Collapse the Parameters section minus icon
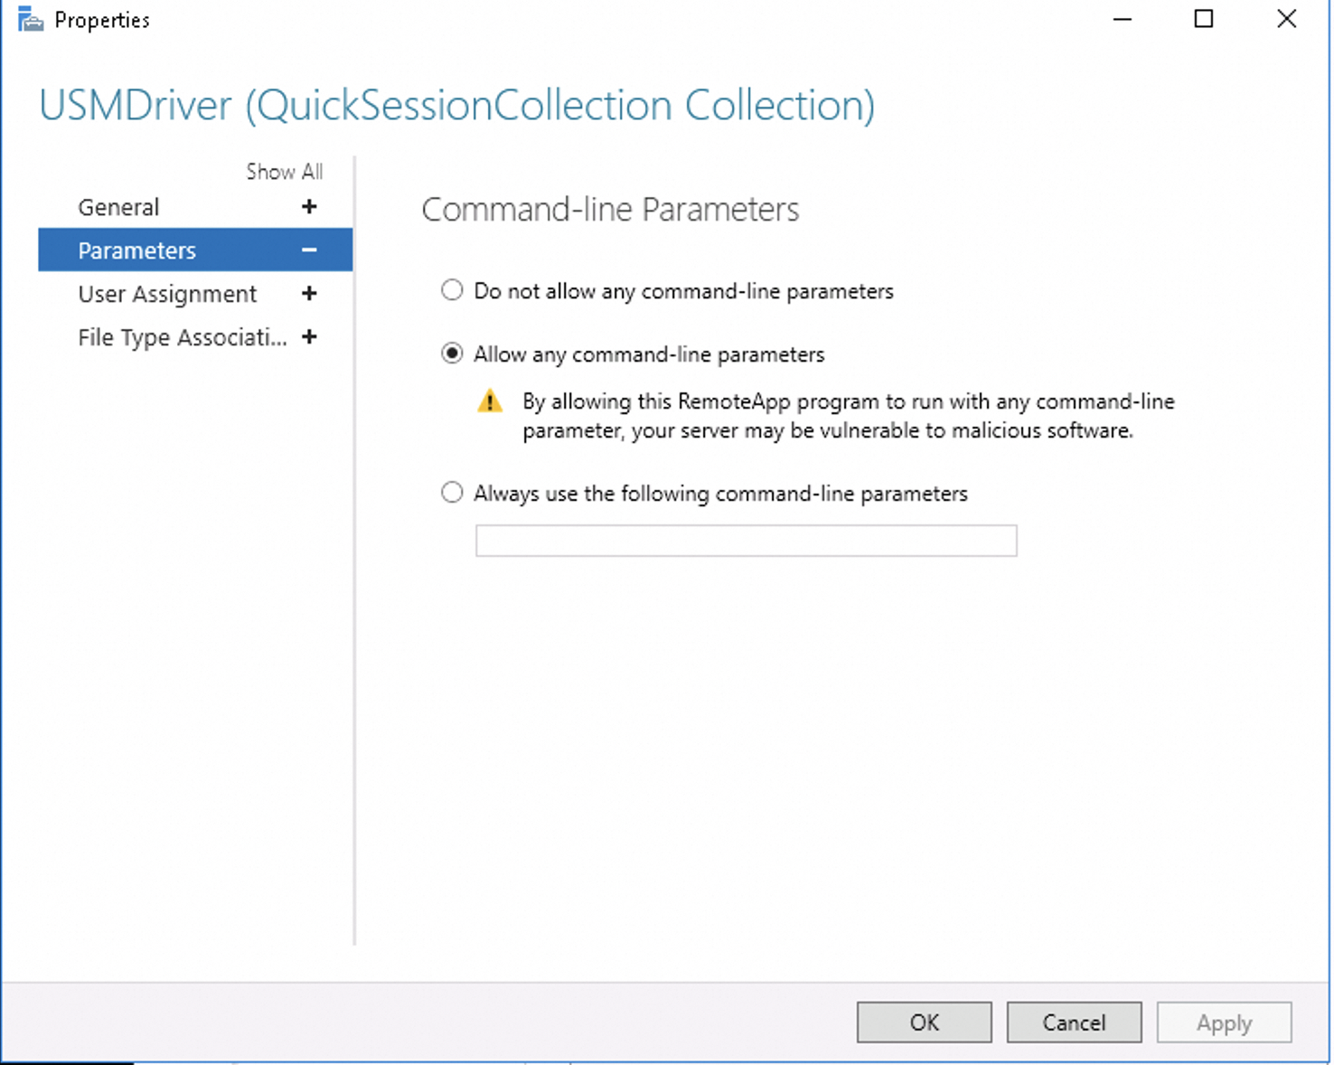 pos(309,250)
